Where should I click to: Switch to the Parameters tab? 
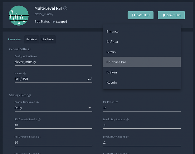coord(15,39)
